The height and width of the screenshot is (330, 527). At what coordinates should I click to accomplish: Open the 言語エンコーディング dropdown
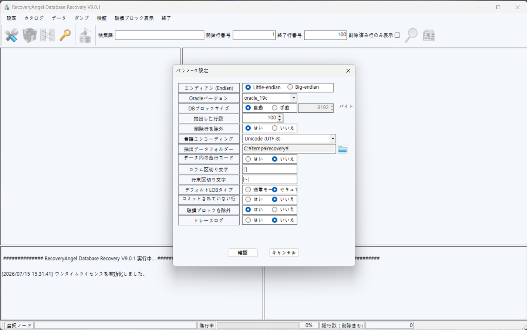click(x=332, y=139)
